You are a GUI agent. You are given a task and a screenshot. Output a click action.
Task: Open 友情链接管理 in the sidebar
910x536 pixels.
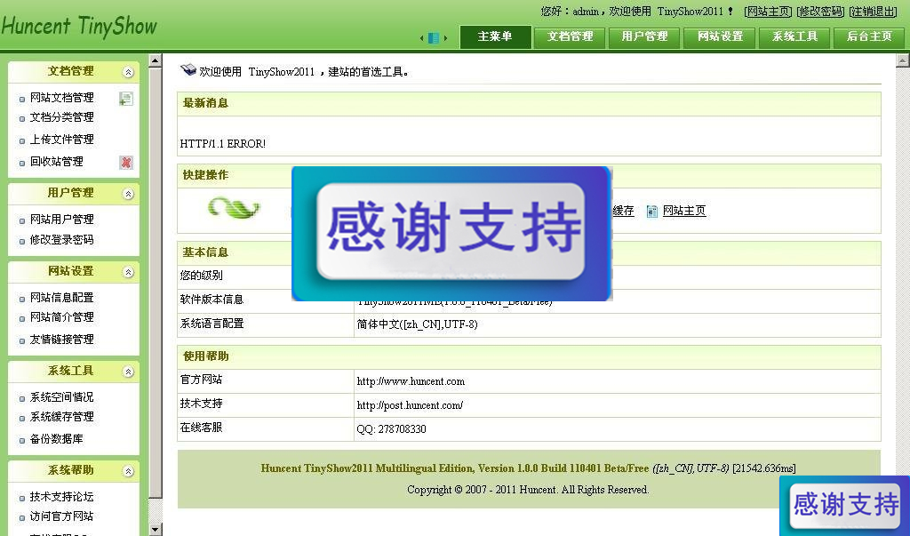click(x=62, y=340)
